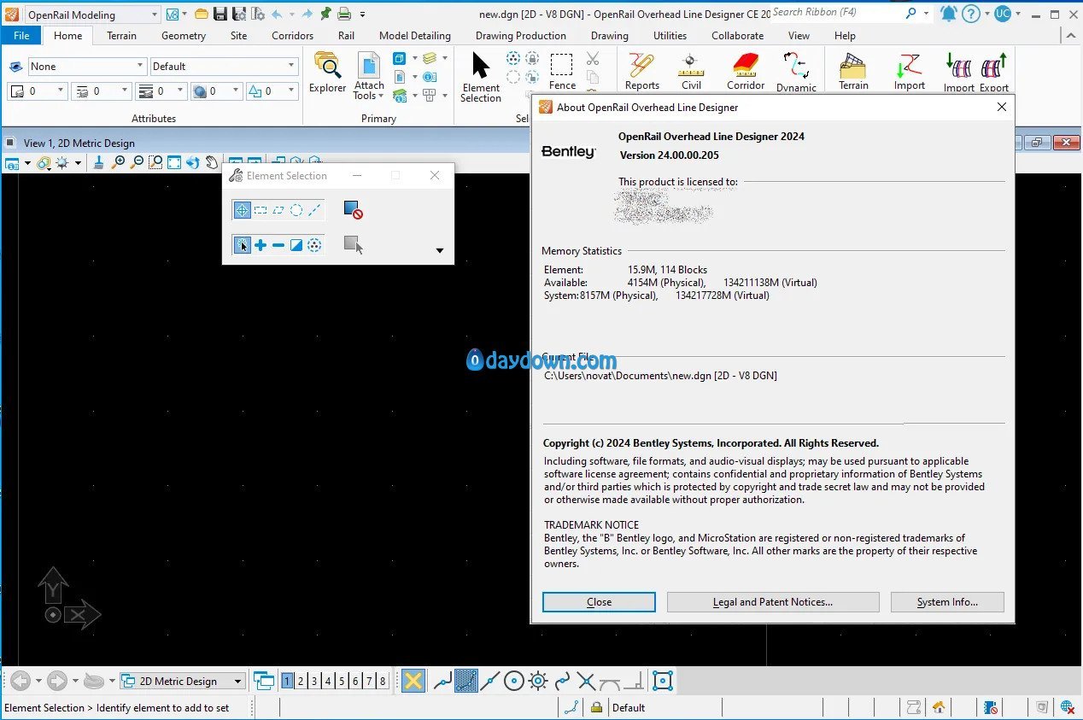Toggle the AccuSnap yellow X button
This screenshot has width=1083, height=720.
pyautogui.click(x=413, y=681)
